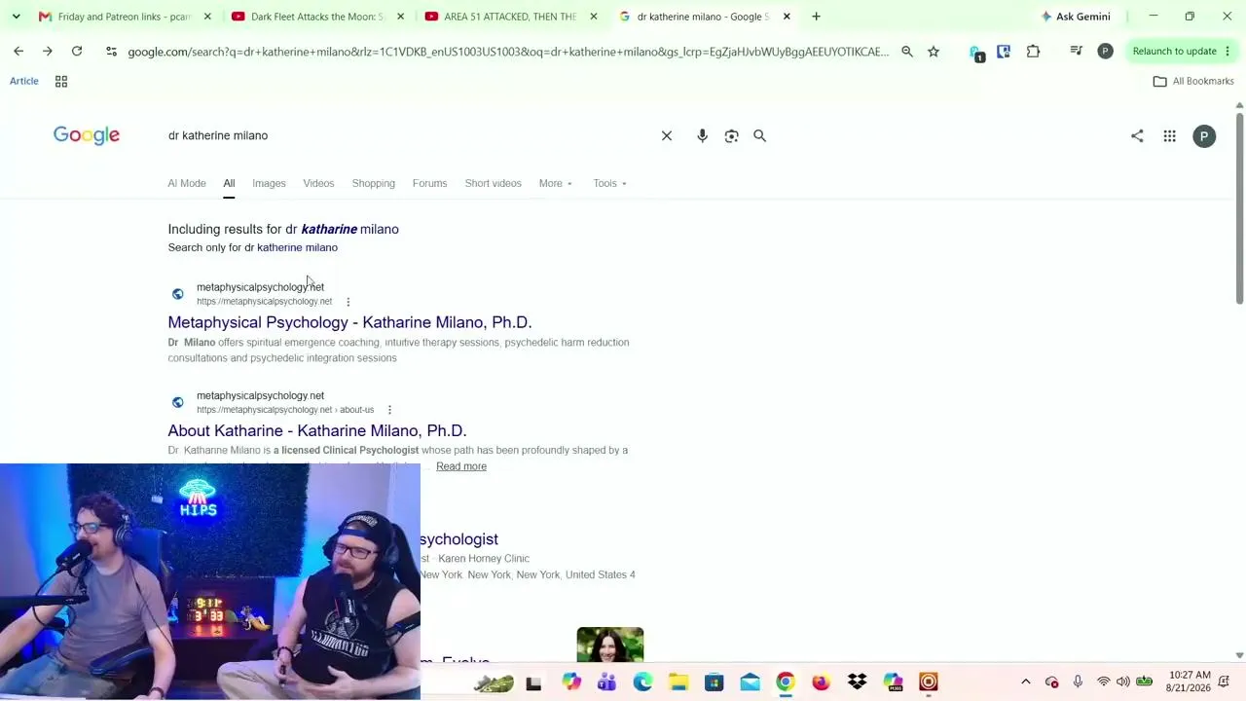Switch to Videos results

(x=318, y=183)
